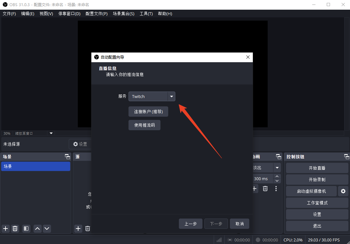Enable 工作室模式 (Studio Mode)
This screenshot has width=350, height=244.
tap(317, 203)
